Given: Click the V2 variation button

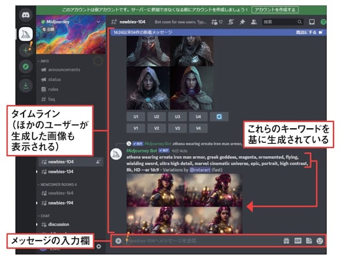Looking at the screenshot, I should (157, 128).
